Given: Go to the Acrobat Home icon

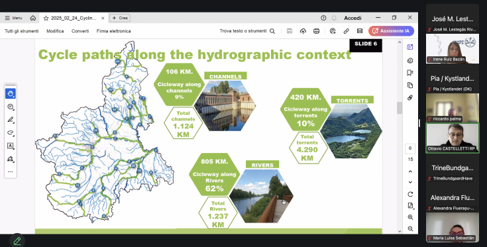Looking at the screenshot, I should 33,18.
